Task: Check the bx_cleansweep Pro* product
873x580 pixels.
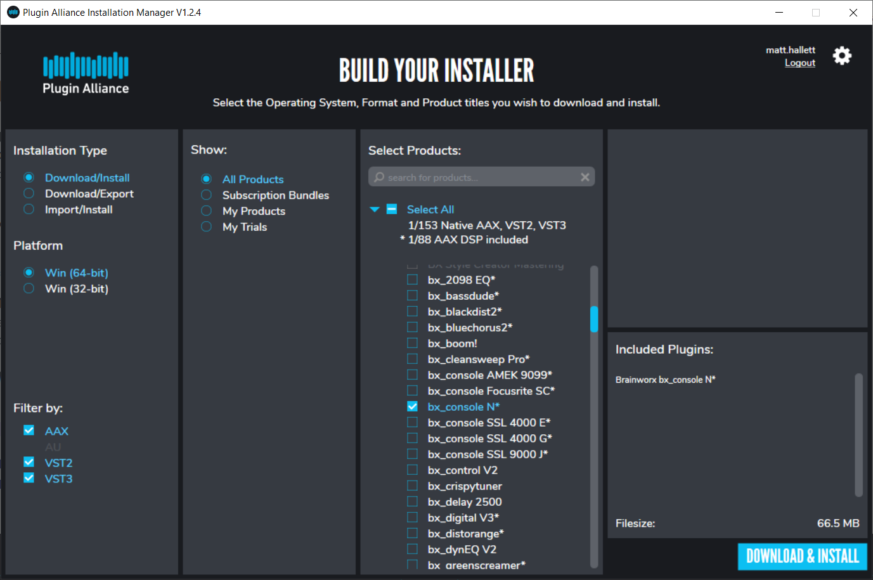Action: (412, 359)
